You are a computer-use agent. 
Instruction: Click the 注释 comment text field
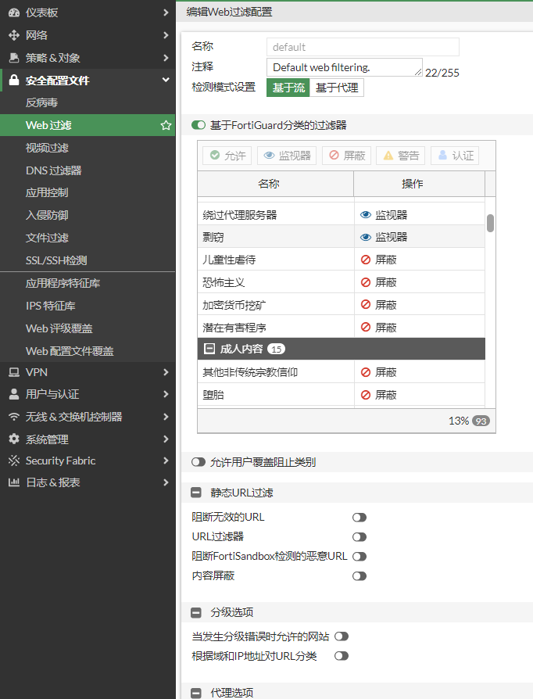[x=344, y=67]
